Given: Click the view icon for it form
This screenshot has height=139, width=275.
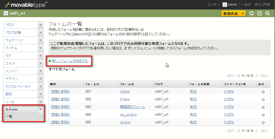Looking at the screenshot, I should click(x=263, y=92).
